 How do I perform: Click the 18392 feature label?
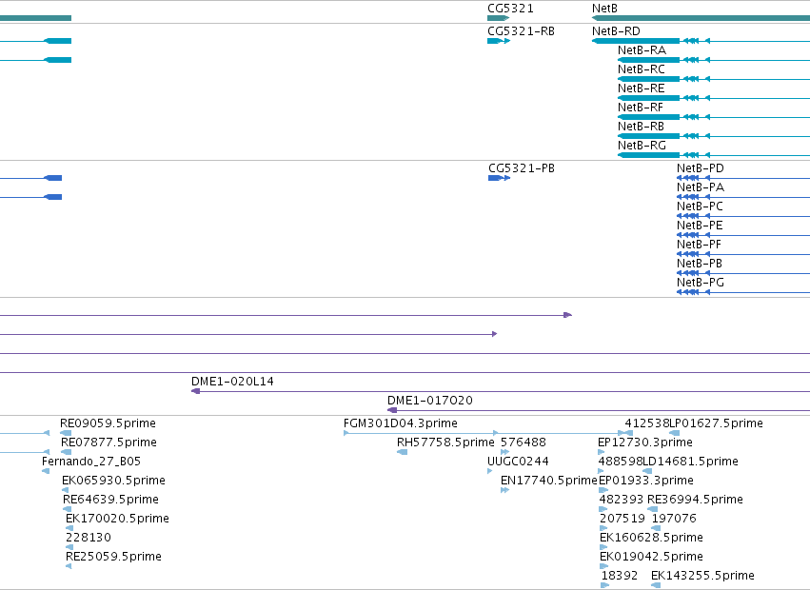(x=619, y=576)
